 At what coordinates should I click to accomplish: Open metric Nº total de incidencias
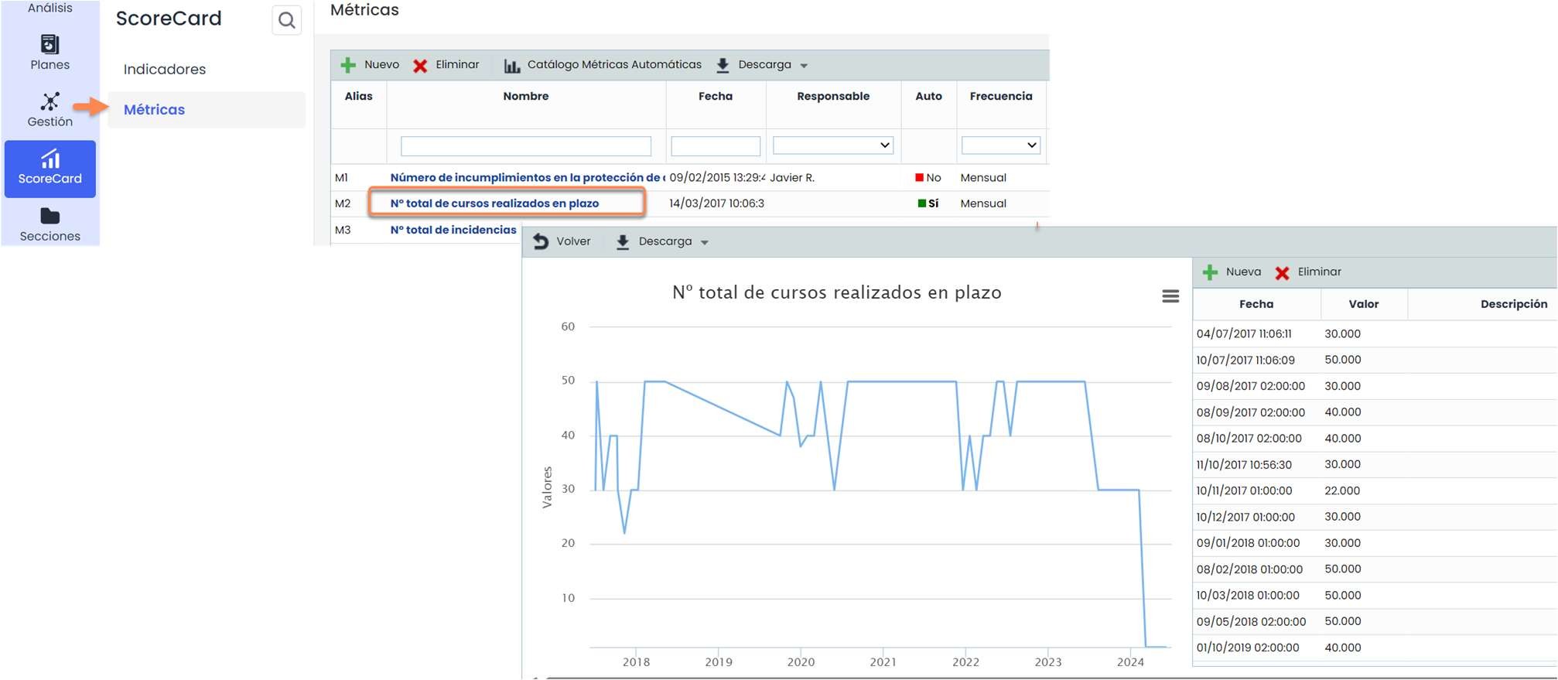click(x=453, y=230)
